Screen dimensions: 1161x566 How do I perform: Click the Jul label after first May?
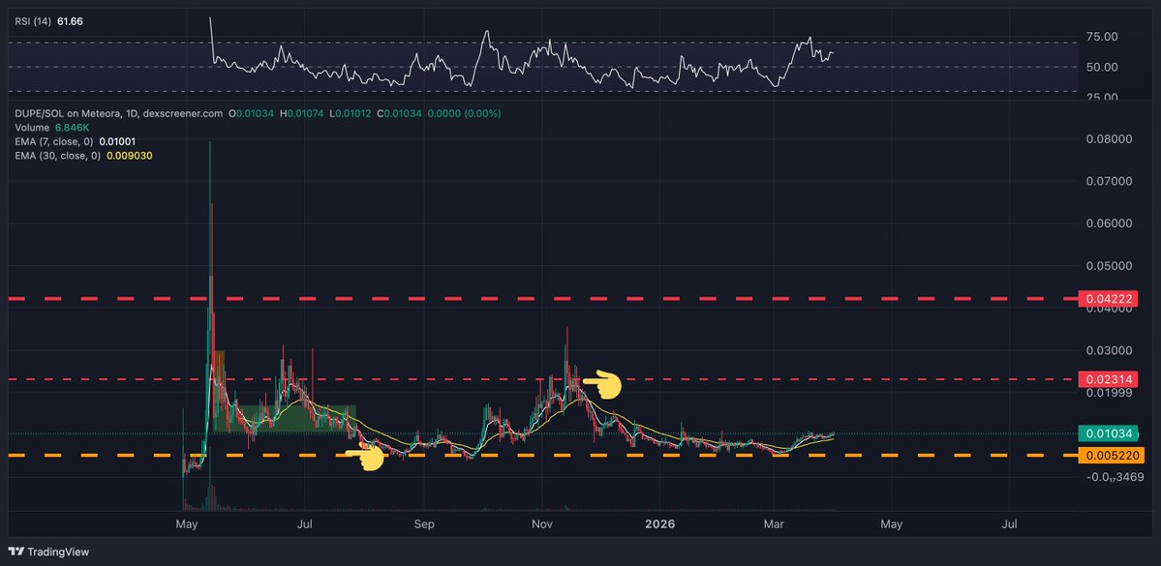coord(304,524)
